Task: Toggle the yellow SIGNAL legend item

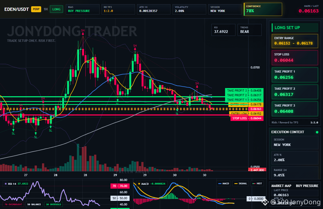Action: coord(241,183)
